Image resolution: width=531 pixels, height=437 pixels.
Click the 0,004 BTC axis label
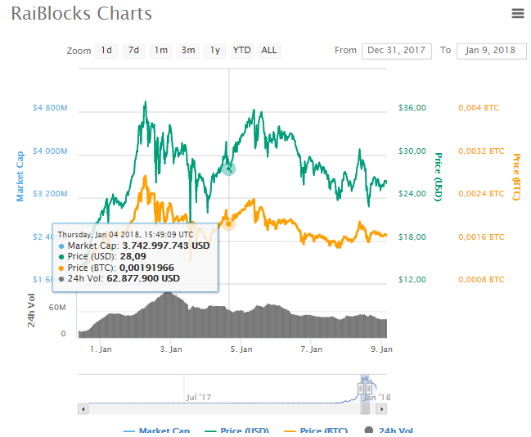pos(479,108)
